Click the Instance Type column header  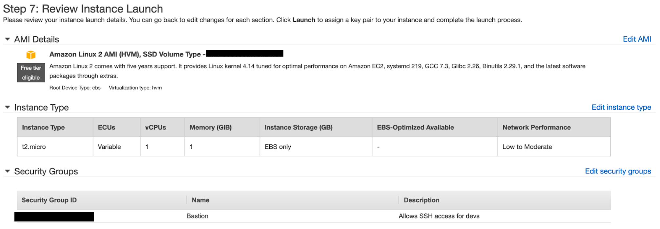43,127
